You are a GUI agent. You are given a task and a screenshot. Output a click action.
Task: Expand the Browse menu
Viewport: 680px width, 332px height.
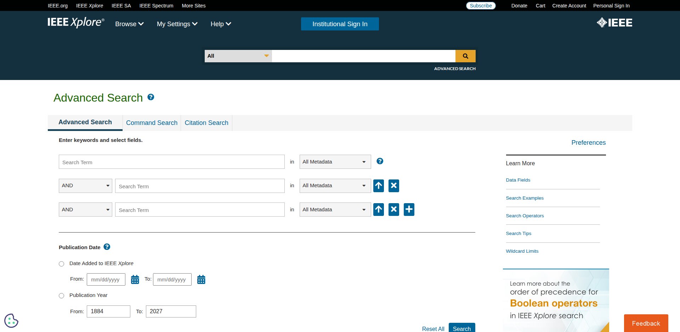[x=129, y=24]
